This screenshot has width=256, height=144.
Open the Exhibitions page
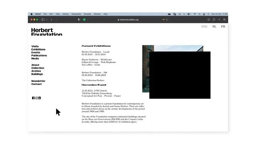click(38, 49)
